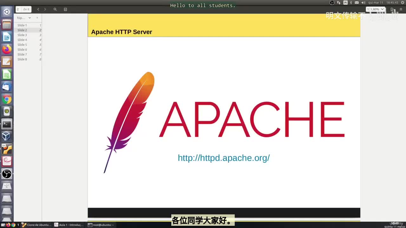Open the file manager in the dock
The width and height of the screenshot is (406, 228).
(x=7, y=24)
